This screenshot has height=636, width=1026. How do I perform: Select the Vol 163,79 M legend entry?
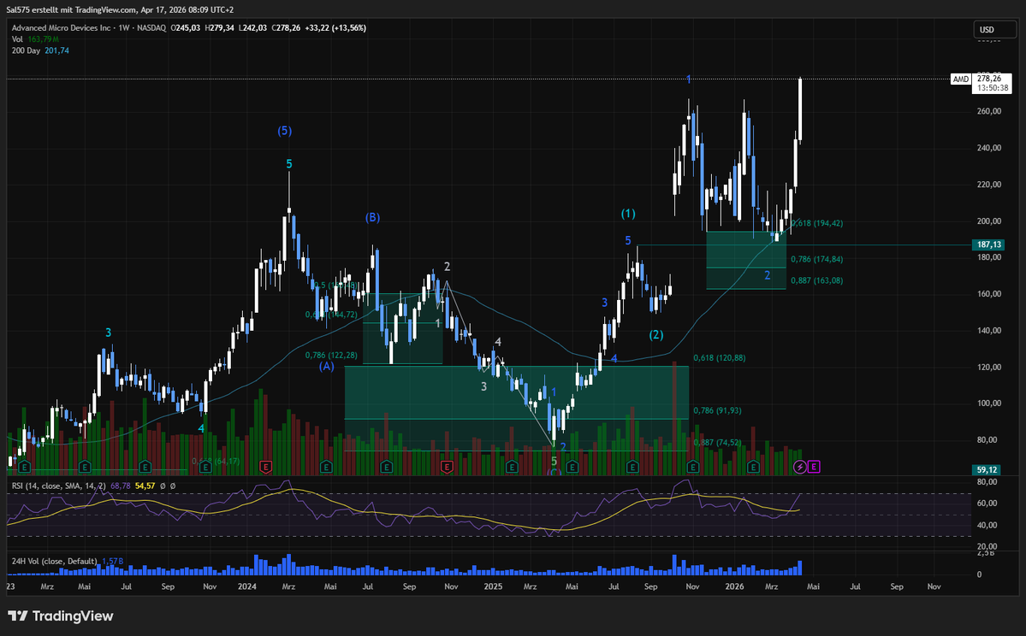pyautogui.click(x=35, y=39)
